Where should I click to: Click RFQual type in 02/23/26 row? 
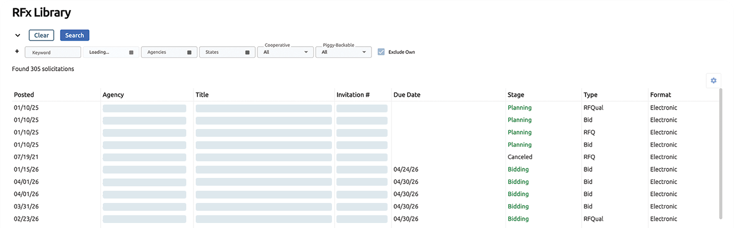pyautogui.click(x=593, y=219)
